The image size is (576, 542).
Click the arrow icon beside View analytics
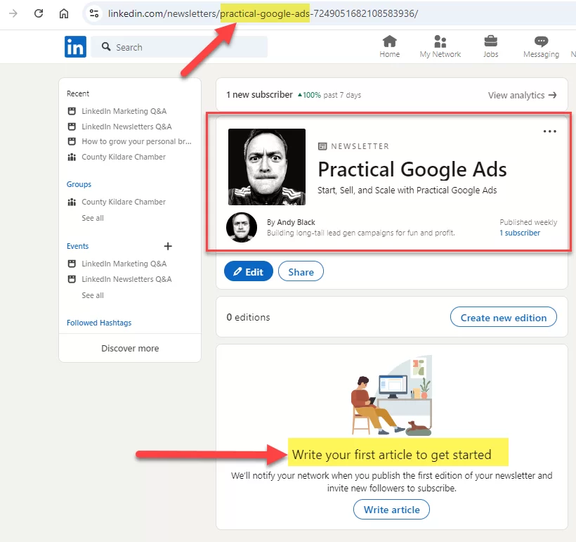(553, 95)
